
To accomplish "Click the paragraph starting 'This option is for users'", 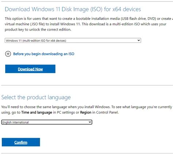I will coord(89,24).
